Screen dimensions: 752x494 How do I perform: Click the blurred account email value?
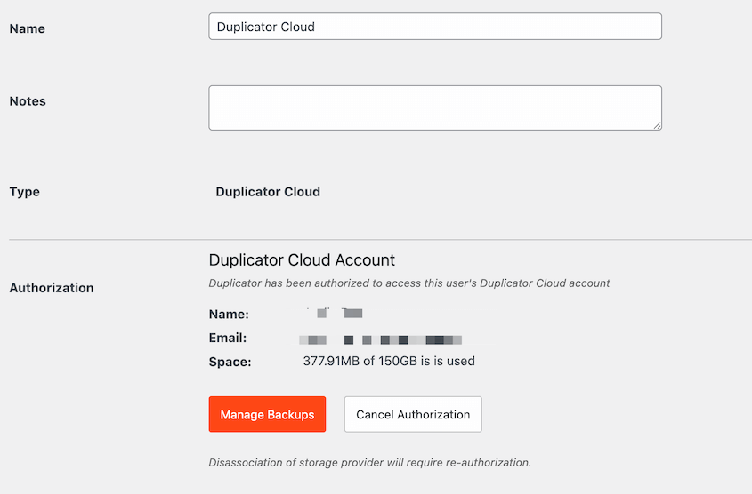click(380, 340)
